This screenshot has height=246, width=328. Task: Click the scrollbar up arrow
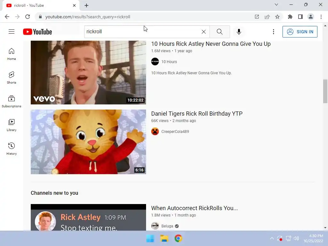point(325,26)
